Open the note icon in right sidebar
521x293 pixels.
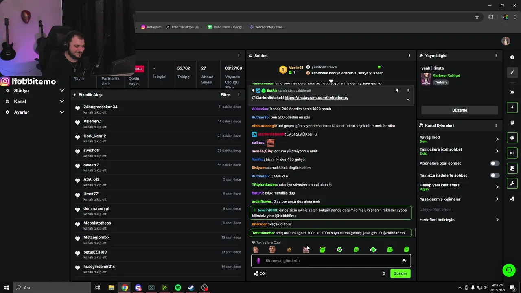click(x=512, y=122)
